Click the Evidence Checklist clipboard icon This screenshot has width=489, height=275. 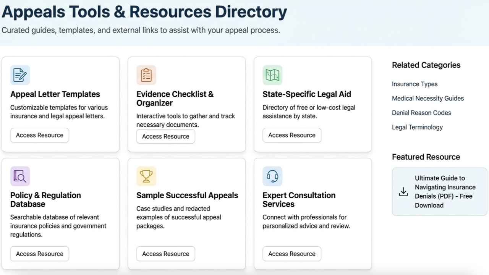(146, 75)
